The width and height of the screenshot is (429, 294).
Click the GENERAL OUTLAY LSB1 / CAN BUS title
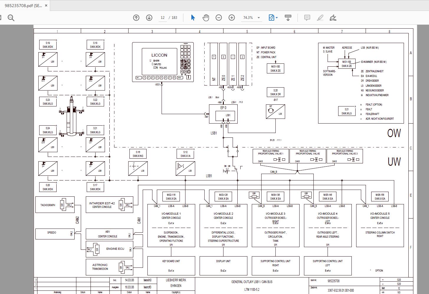point(252,282)
